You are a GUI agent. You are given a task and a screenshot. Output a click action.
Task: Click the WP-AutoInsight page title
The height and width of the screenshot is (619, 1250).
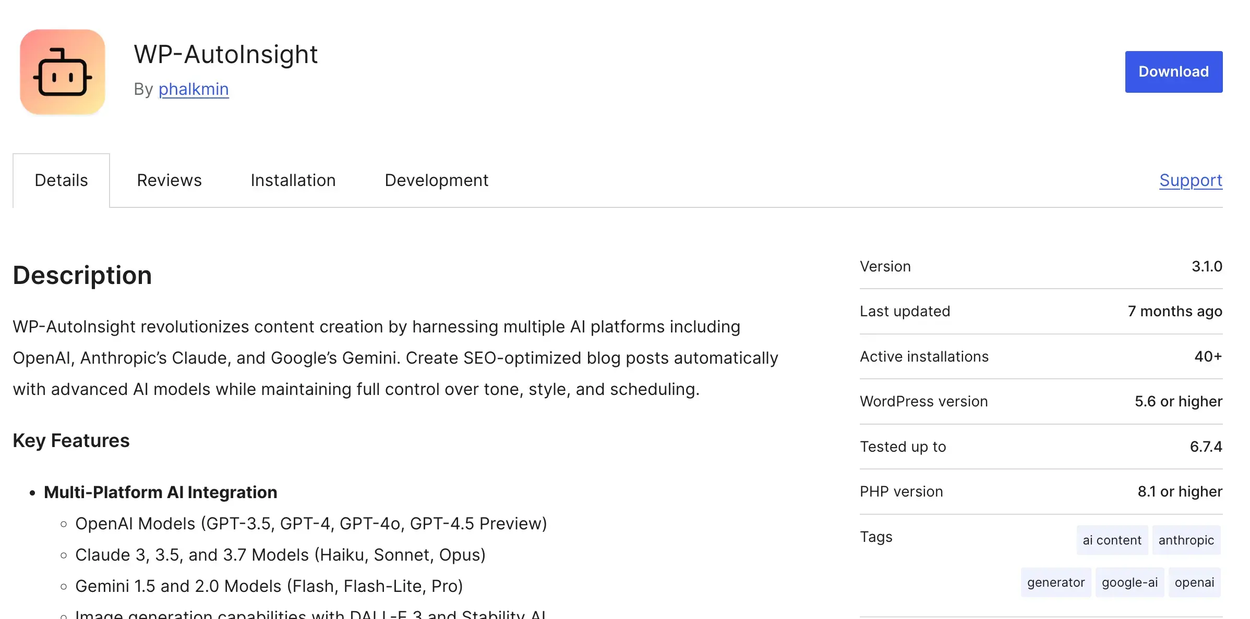tap(225, 54)
